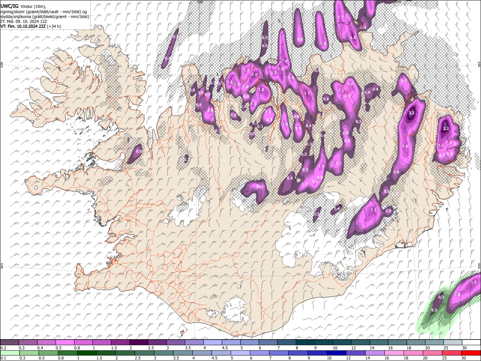Pick the magenta 1 mm snow scale swatch
Screen dimensions: 481x361
(102, 343)
